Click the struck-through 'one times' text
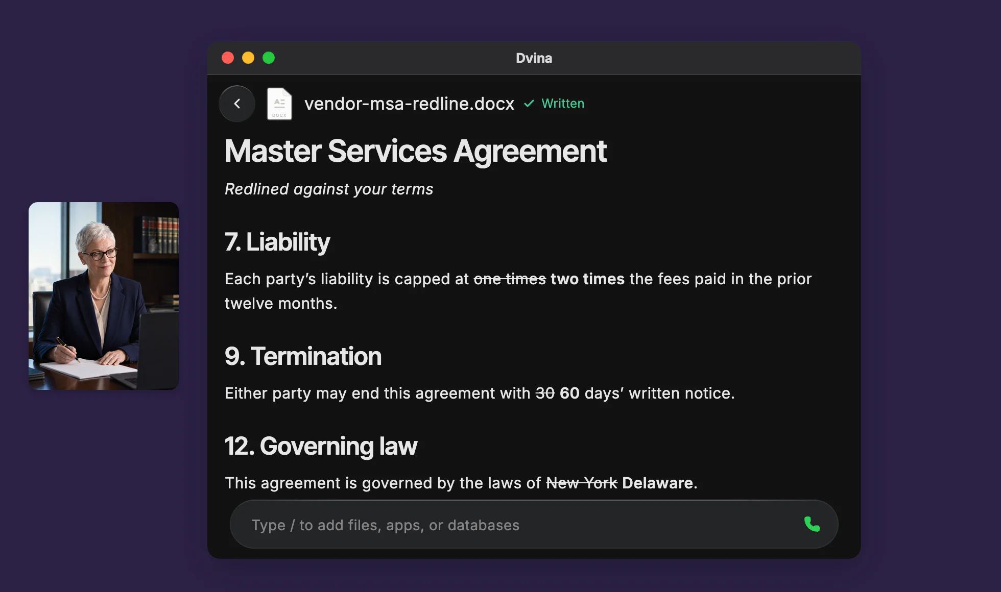The width and height of the screenshot is (1001, 592). 510,279
